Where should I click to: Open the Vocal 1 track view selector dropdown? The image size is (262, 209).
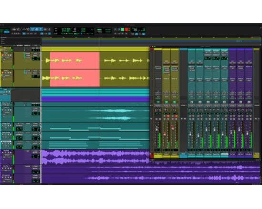point(7,57)
